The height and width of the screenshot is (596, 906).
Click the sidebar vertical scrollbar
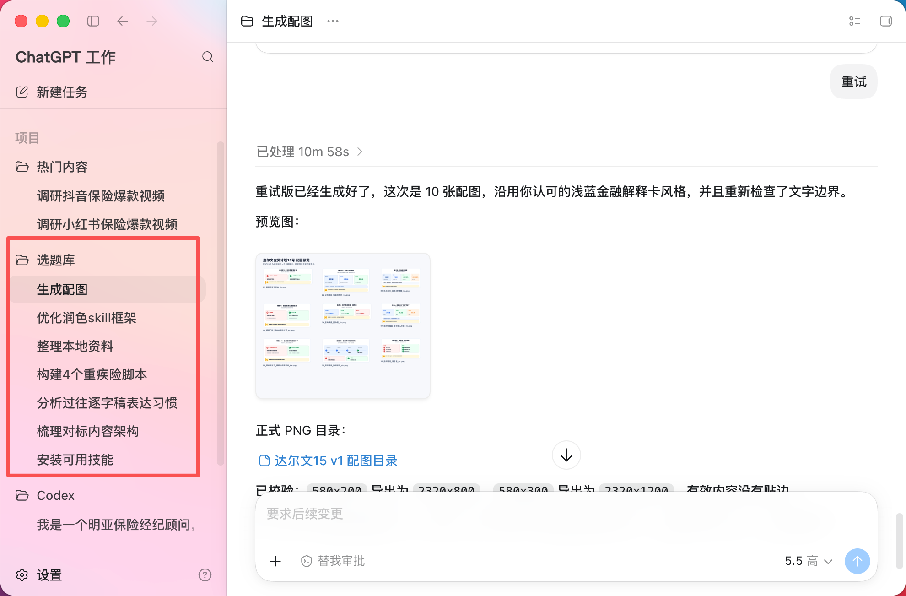[221, 303]
